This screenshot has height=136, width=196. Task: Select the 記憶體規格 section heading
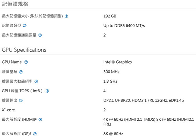pyautogui.click(x=15, y=4)
